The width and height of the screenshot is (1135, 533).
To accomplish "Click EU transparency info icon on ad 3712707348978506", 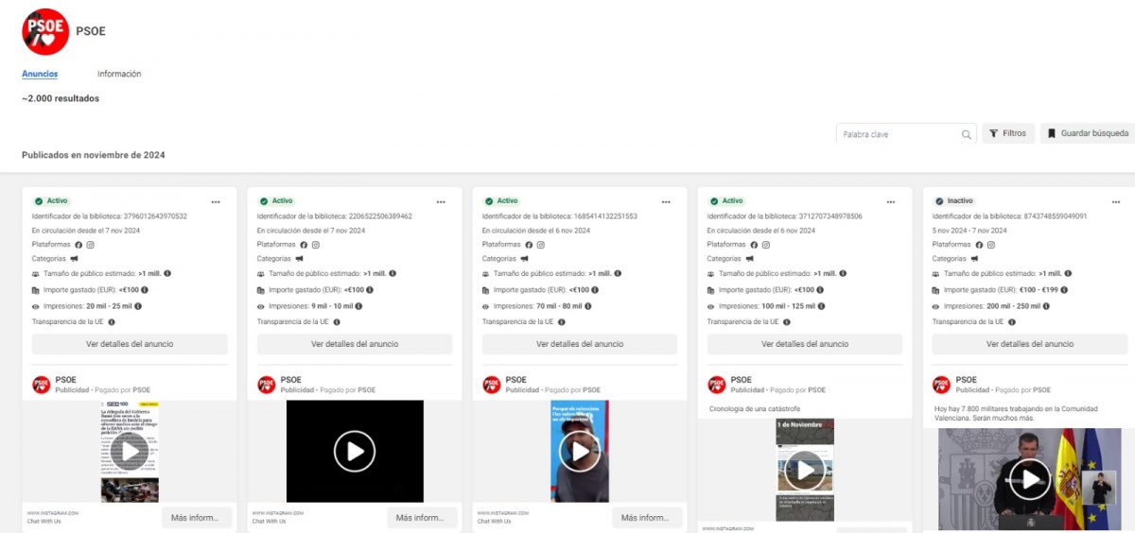I will [x=788, y=322].
